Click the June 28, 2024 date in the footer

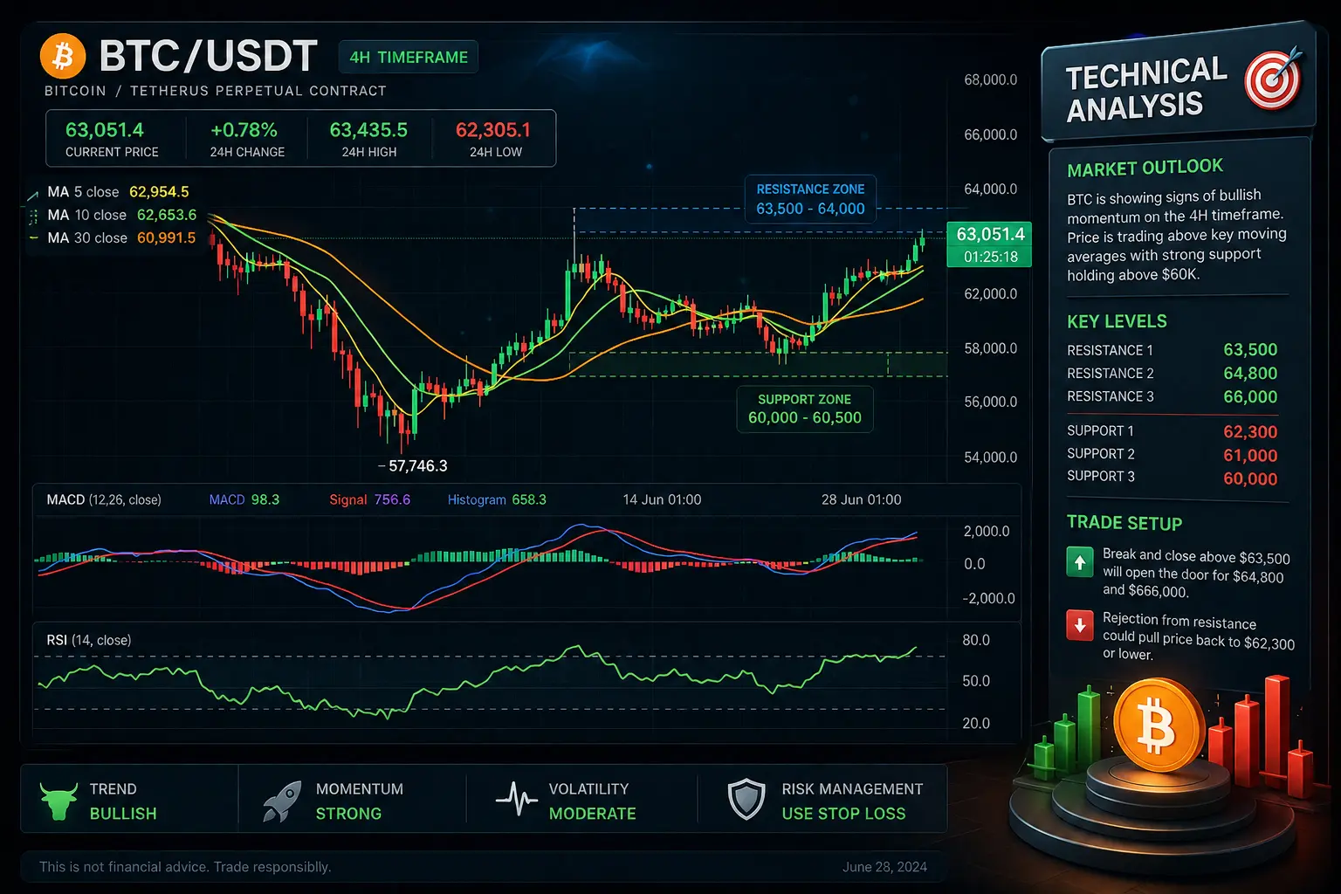(x=884, y=867)
